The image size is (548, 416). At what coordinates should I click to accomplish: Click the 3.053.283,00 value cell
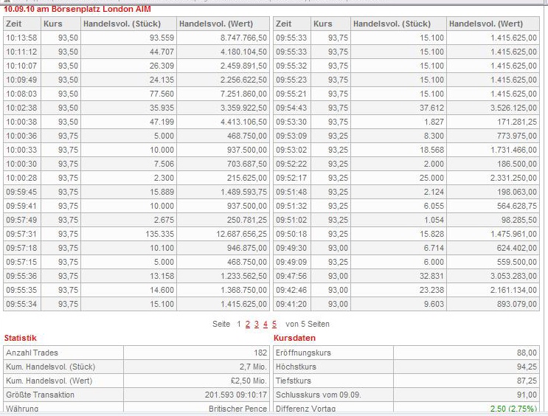tap(493, 276)
